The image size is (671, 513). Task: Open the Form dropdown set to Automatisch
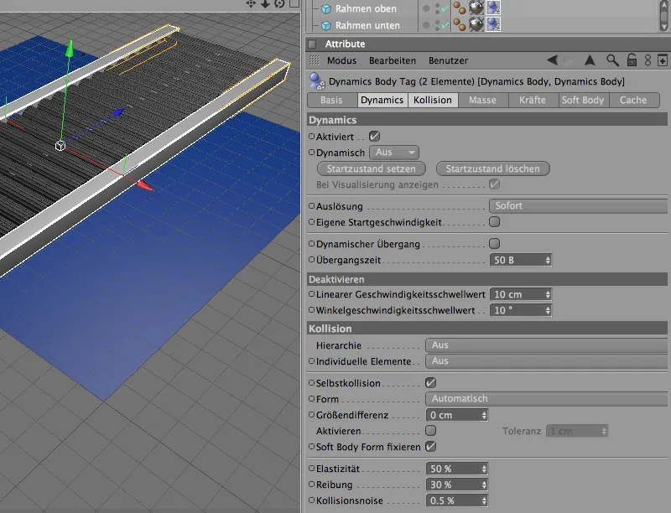coord(545,398)
